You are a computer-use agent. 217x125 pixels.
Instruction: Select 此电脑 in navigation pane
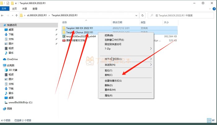[11, 65]
